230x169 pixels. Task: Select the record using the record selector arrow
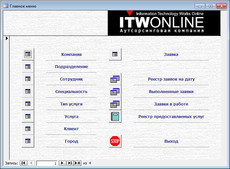pyautogui.click(x=7, y=38)
